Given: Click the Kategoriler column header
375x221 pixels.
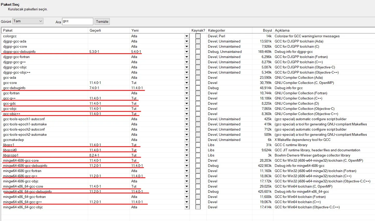Looking at the screenshot, I should pos(229,30).
